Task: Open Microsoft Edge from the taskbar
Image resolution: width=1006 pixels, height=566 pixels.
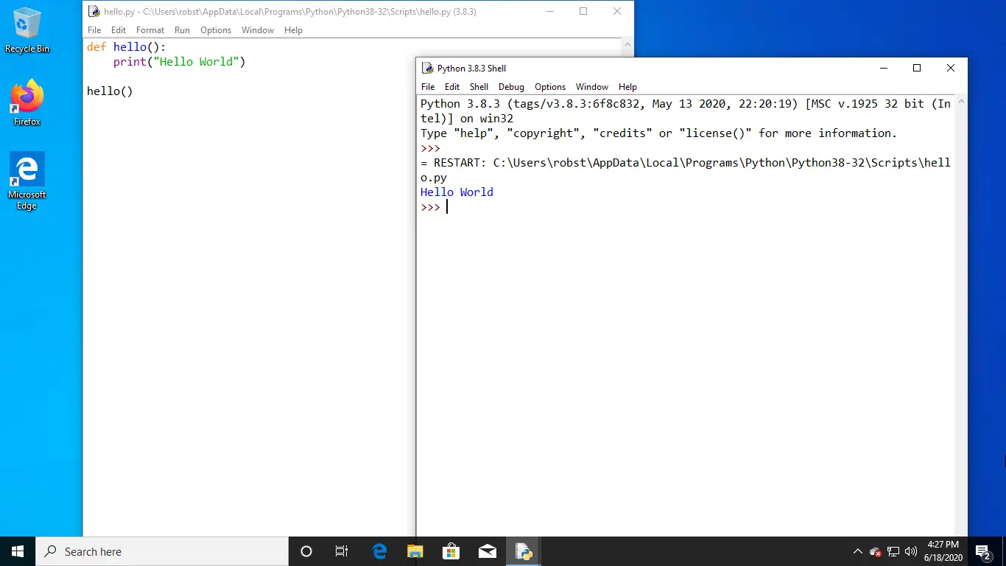Action: pos(379,551)
